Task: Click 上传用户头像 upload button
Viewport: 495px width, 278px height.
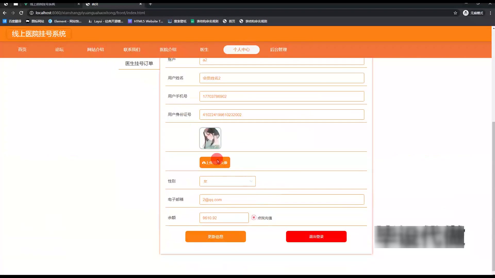Action: point(214,162)
